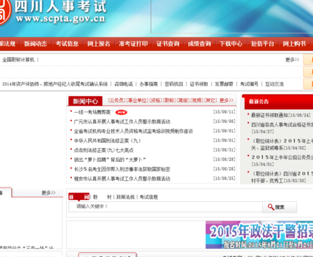
Task: Open 短信平台 in the navigation bar
Action: coord(262,44)
